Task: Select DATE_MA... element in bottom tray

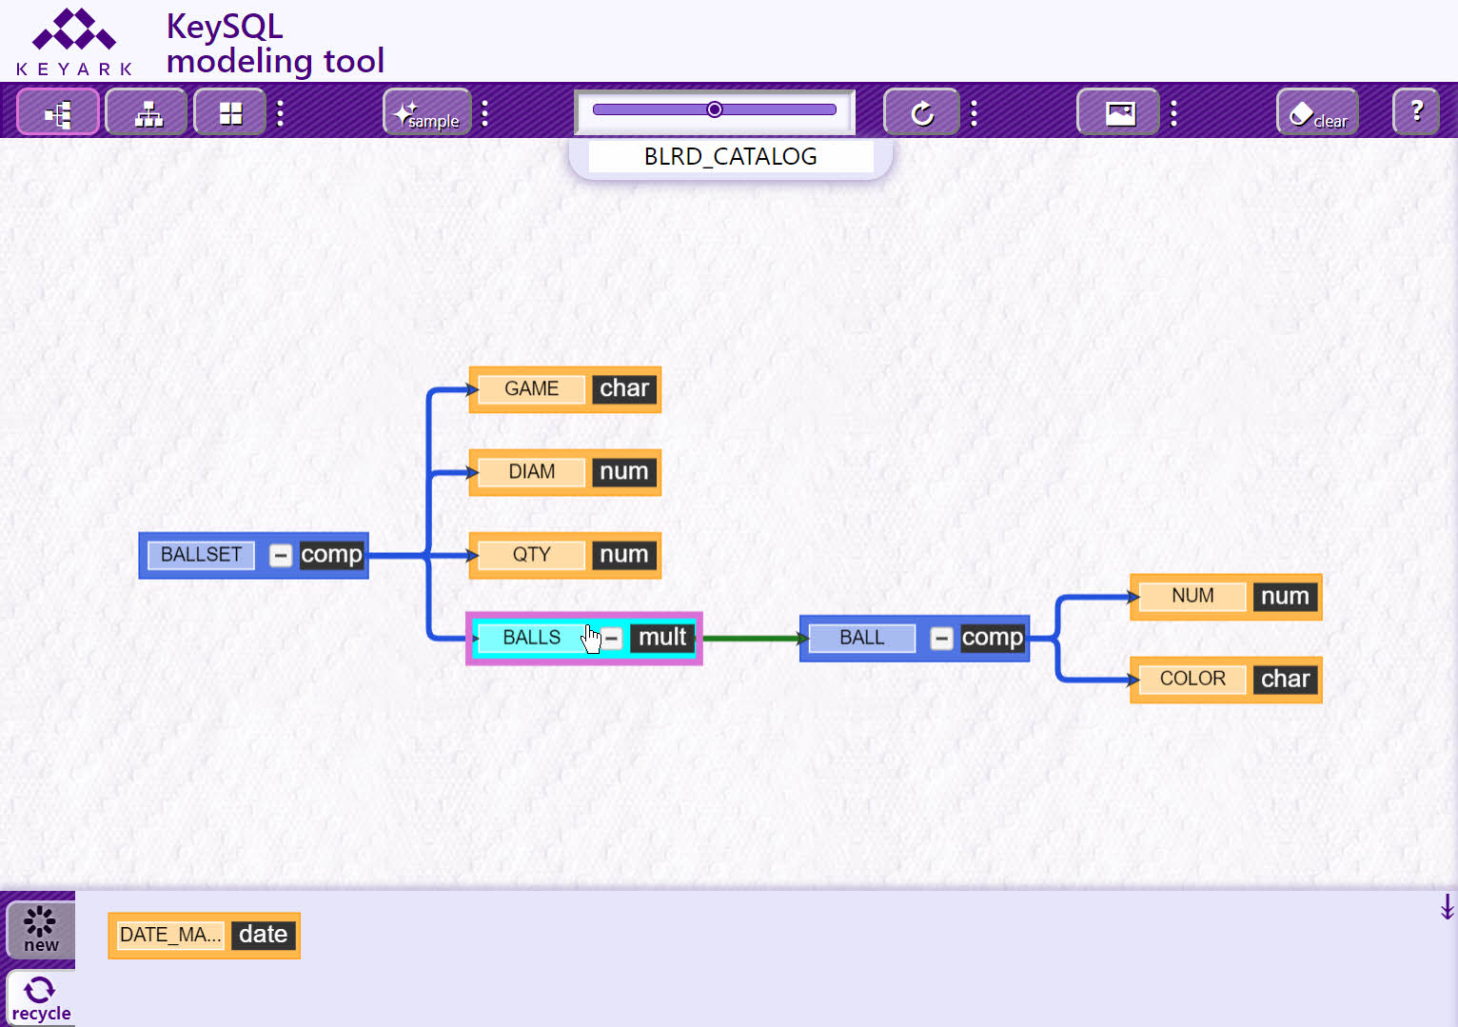Action: (170, 936)
